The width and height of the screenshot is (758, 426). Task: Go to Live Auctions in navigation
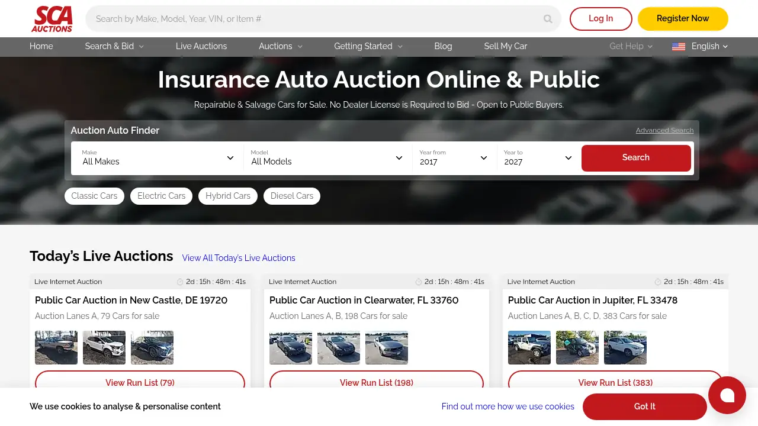click(x=201, y=46)
